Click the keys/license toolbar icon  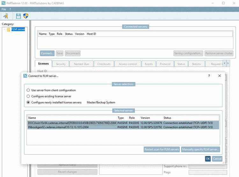click(x=6, y=16)
